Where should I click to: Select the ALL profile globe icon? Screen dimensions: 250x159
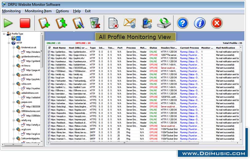[x=14, y=38]
